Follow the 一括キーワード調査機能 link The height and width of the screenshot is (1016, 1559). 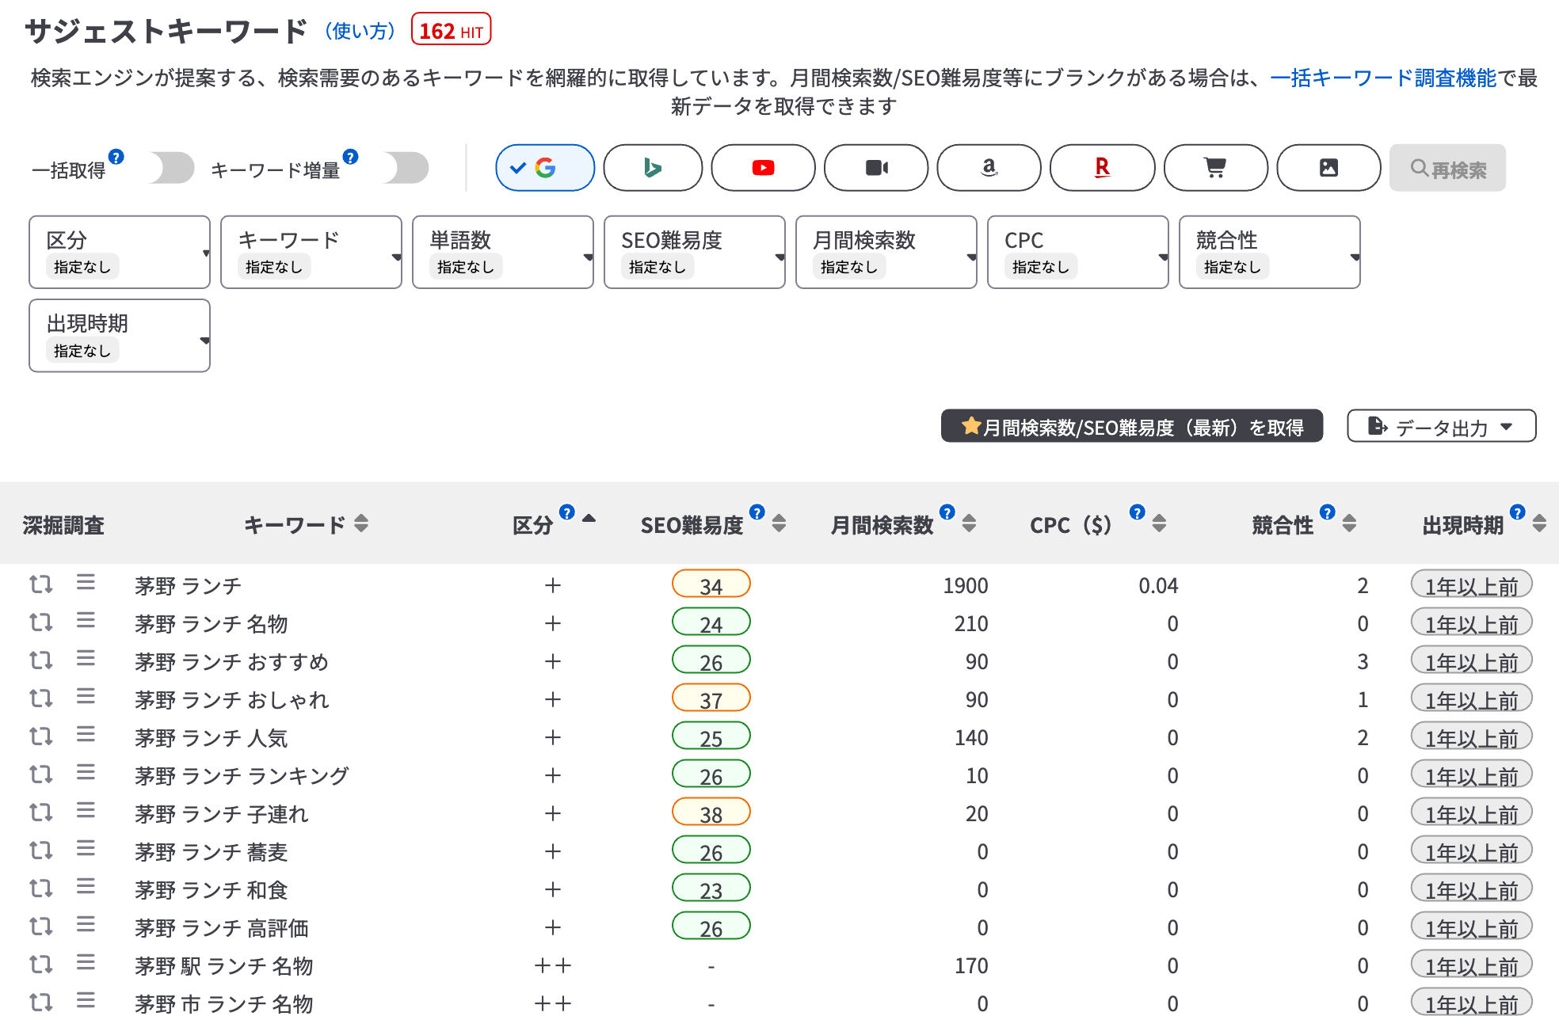[1383, 78]
